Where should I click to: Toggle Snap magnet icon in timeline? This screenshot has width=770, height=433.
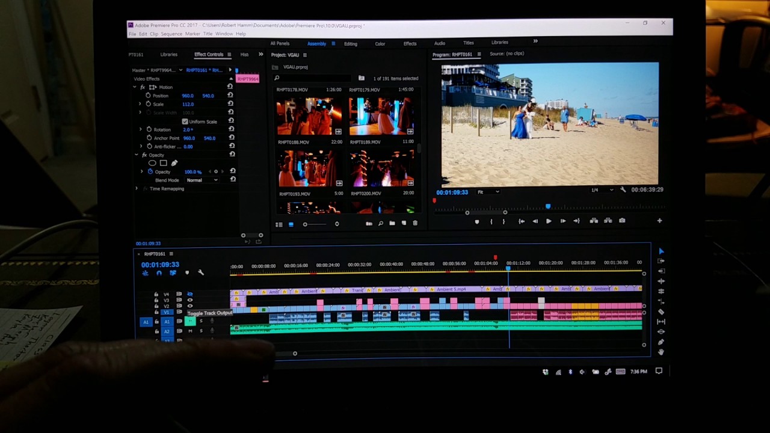[159, 273]
